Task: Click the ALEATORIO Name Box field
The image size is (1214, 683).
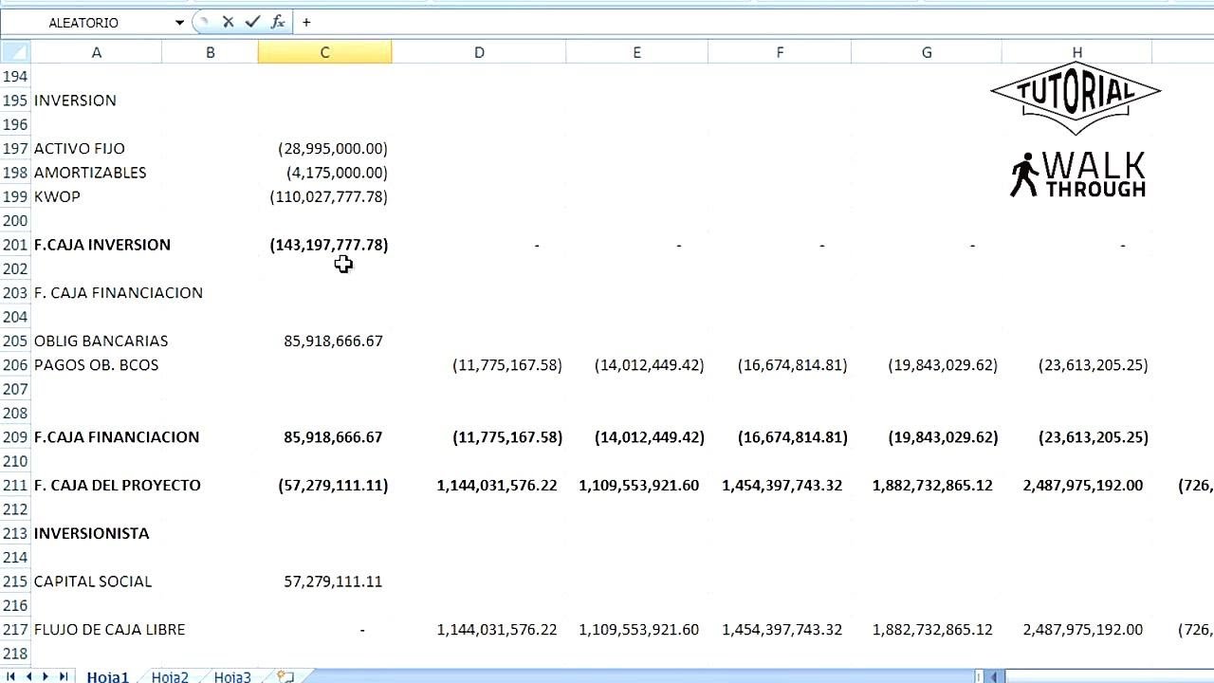Action: click(x=86, y=22)
